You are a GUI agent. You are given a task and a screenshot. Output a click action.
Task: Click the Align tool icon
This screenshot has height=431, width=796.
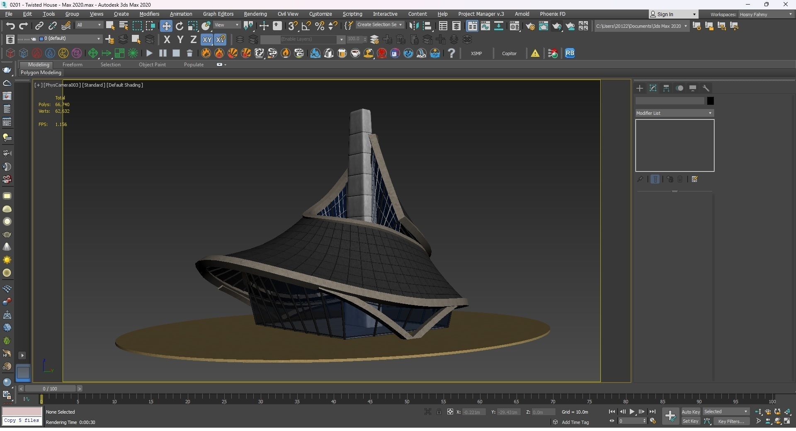(x=427, y=26)
